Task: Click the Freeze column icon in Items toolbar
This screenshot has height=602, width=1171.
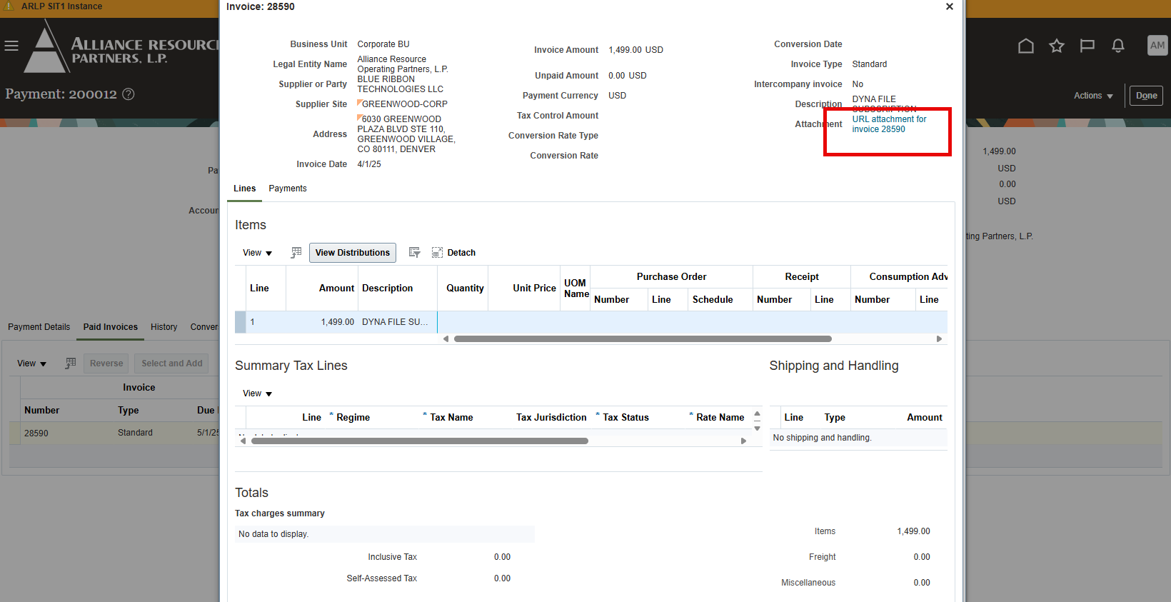Action: [414, 253]
